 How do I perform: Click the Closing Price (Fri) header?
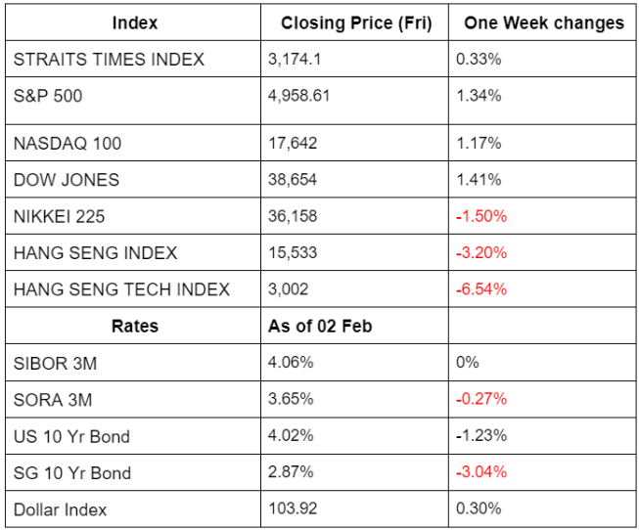click(x=356, y=22)
